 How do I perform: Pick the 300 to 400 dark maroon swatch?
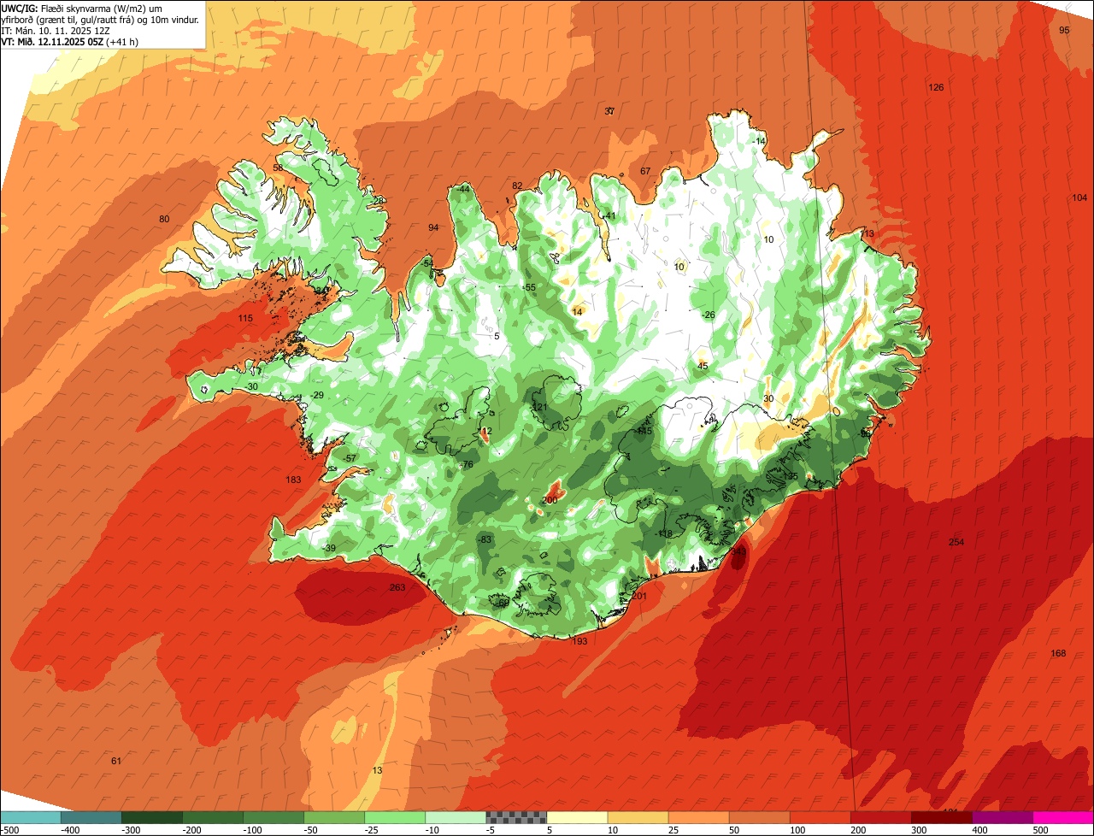[x=941, y=817]
